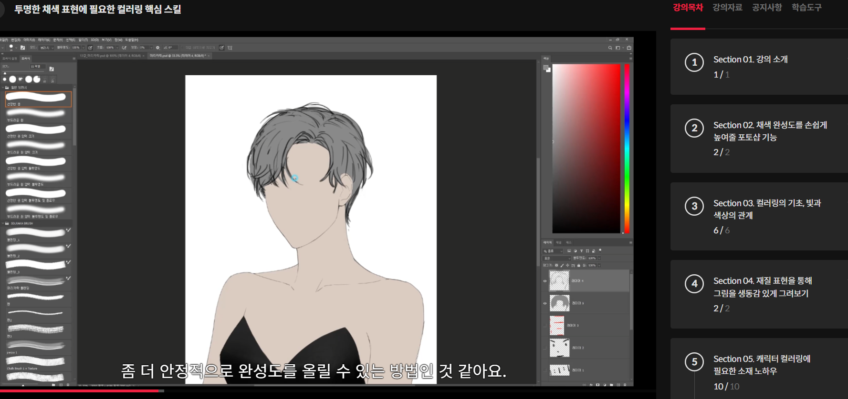
Task: Open layer blend mode dropdown
Action: point(556,258)
